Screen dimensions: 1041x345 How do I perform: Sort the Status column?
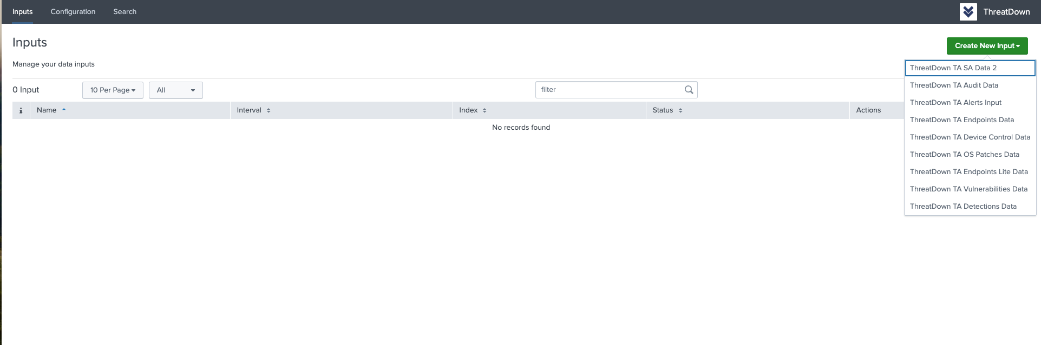680,110
